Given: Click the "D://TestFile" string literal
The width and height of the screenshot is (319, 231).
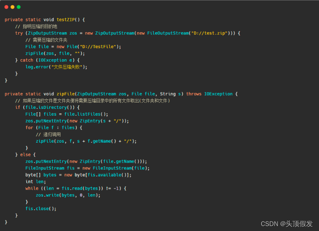Looking at the screenshot, I should [98, 47].
